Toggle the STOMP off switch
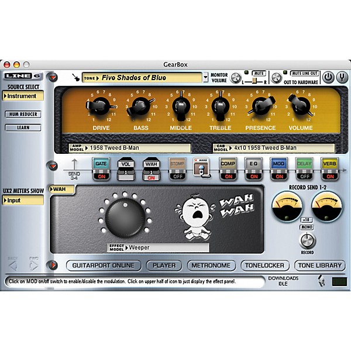 177,176
